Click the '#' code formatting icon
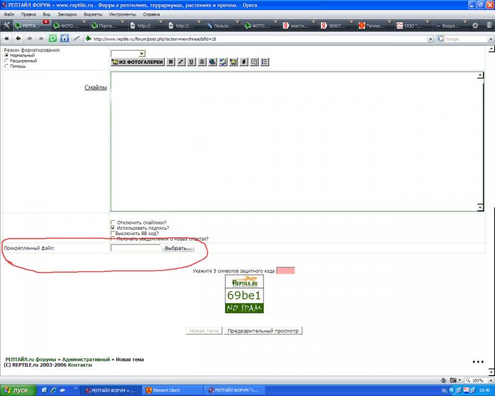This screenshot has height=396, width=495. [x=244, y=62]
